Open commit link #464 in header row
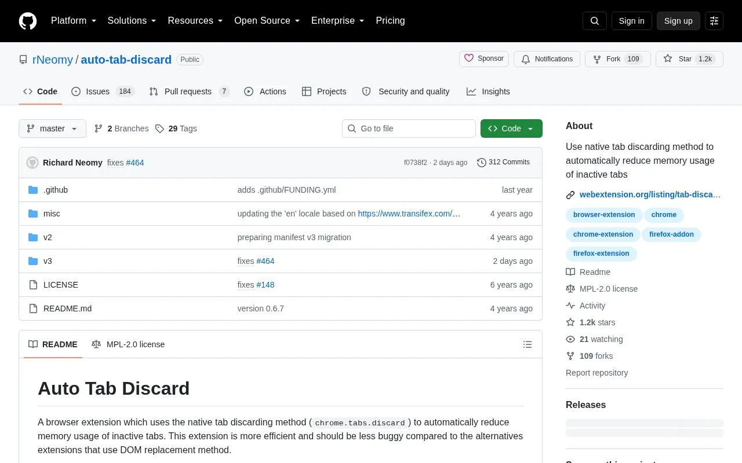 click(135, 163)
